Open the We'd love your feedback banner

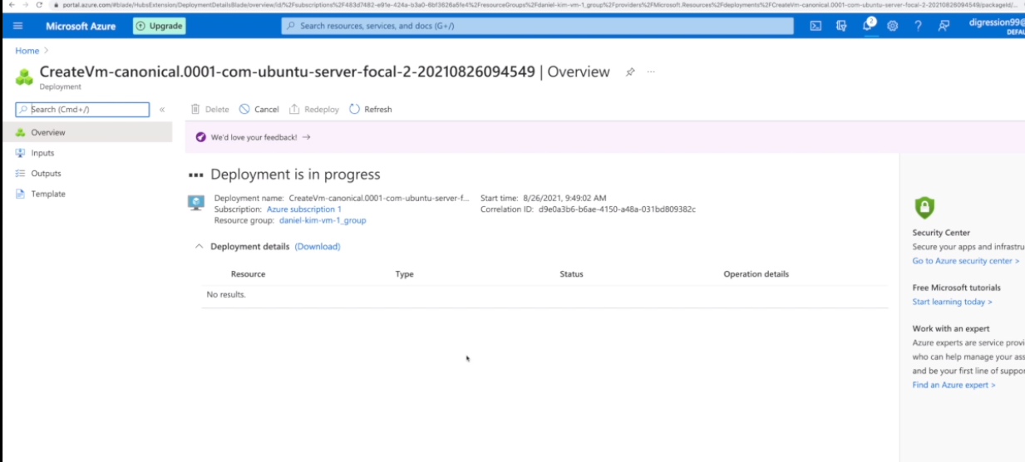pyautogui.click(x=260, y=137)
